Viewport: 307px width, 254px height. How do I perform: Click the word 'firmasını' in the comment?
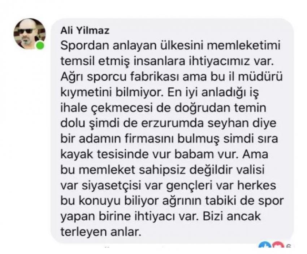149,139
